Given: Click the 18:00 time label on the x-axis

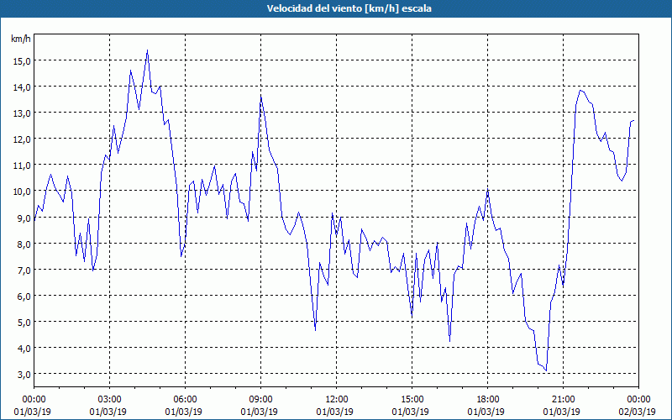Looking at the screenshot, I should pyautogui.click(x=488, y=400).
